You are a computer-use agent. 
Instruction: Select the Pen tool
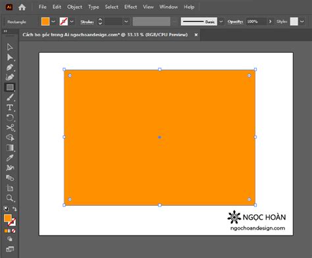coord(10,67)
